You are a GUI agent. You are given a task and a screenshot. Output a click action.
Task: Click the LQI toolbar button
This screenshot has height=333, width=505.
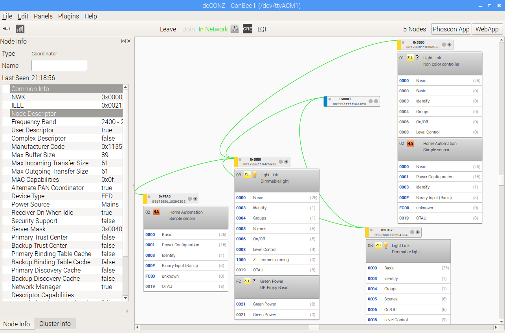click(x=262, y=29)
